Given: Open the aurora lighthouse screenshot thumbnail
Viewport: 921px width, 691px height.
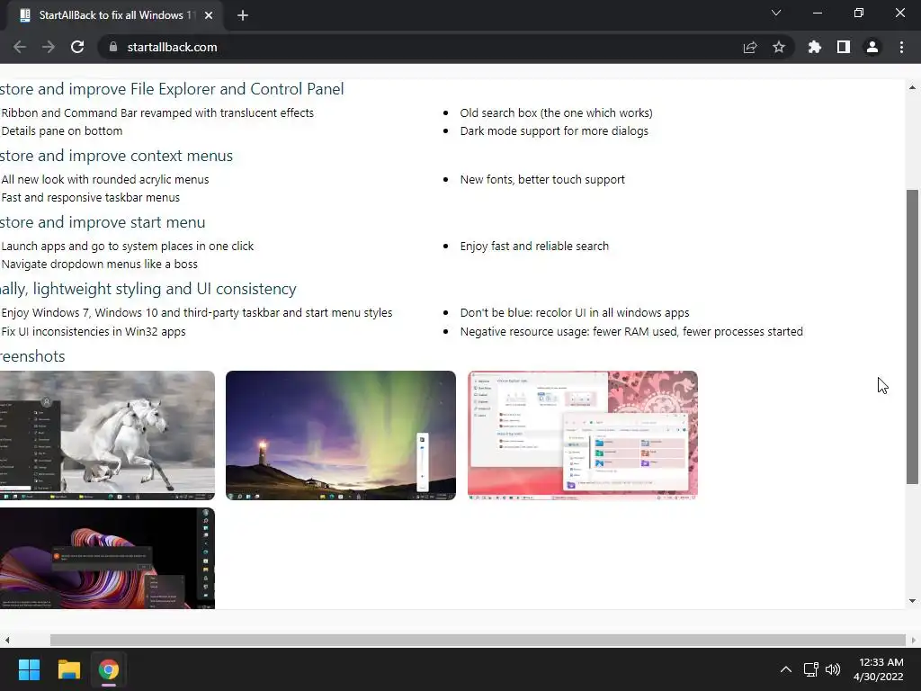Looking at the screenshot, I should tap(341, 435).
